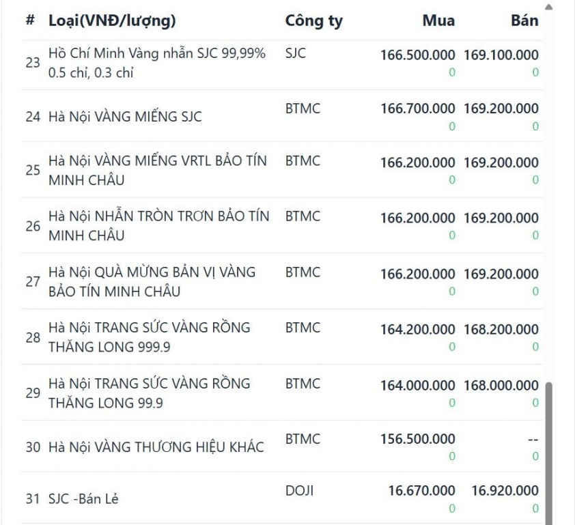Click the "Công ty" column header
The height and width of the screenshot is (525, 575).
tap(313, 20)
